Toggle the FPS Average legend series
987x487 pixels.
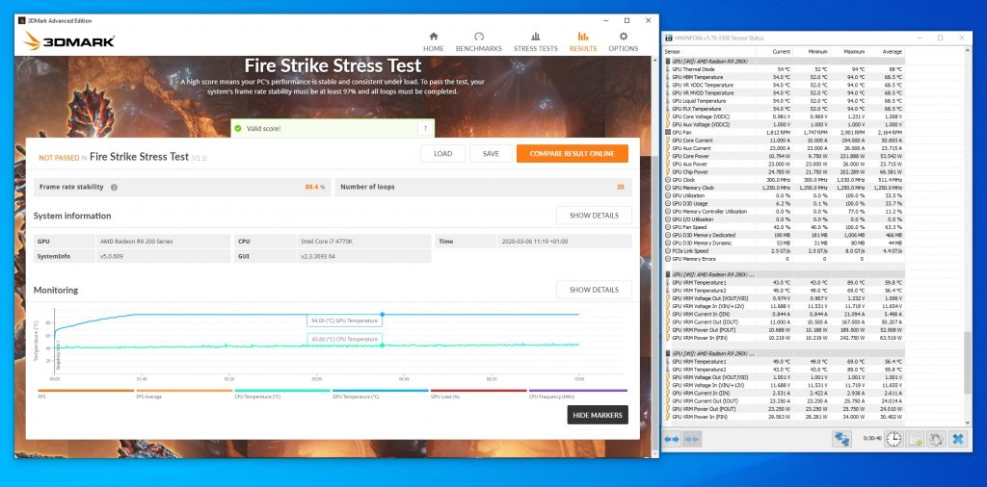(x=184, y=394)
